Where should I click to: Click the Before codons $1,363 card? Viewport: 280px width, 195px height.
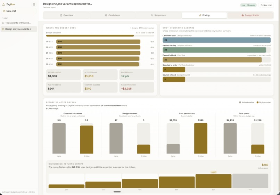pos(63,74)
